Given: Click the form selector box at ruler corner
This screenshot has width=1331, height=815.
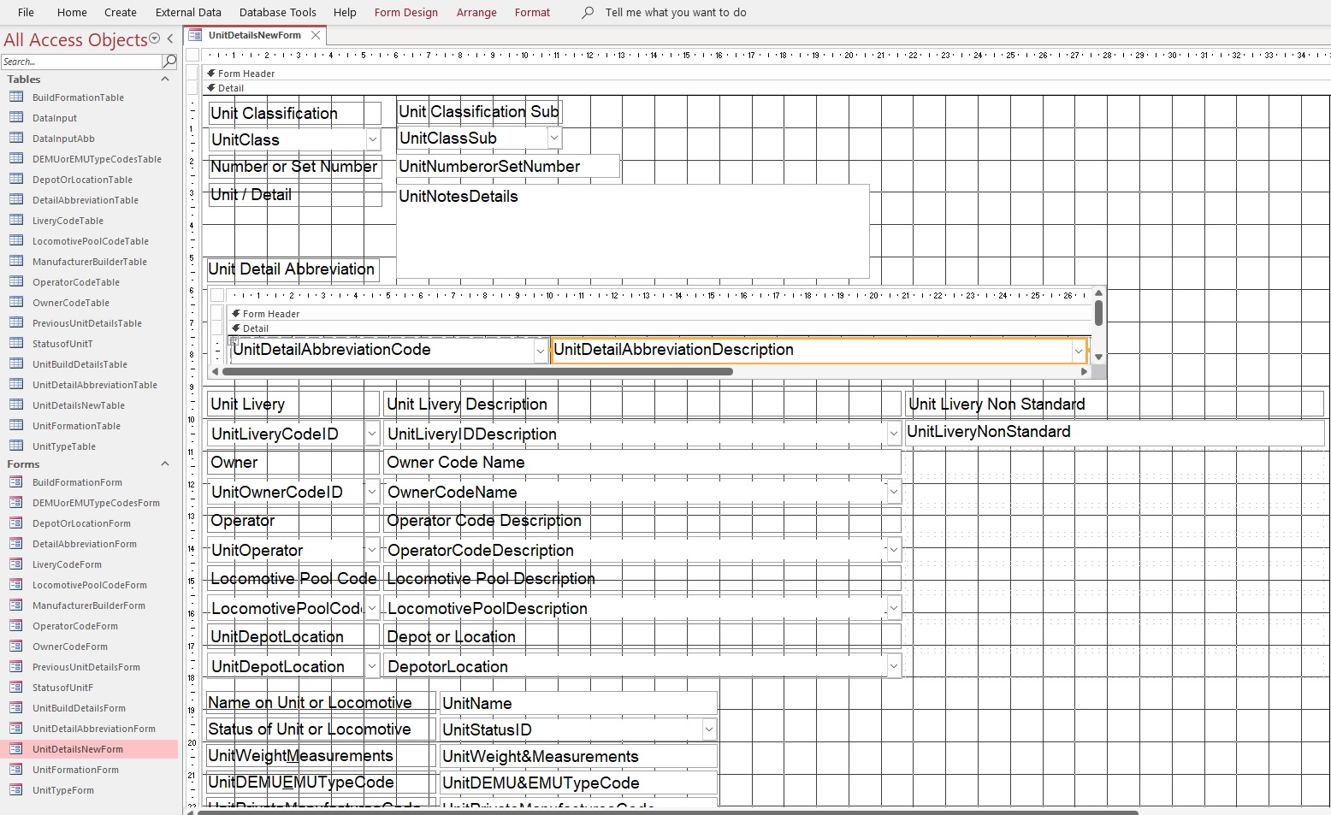Looking at the screenshot, I should click(193, 56).
